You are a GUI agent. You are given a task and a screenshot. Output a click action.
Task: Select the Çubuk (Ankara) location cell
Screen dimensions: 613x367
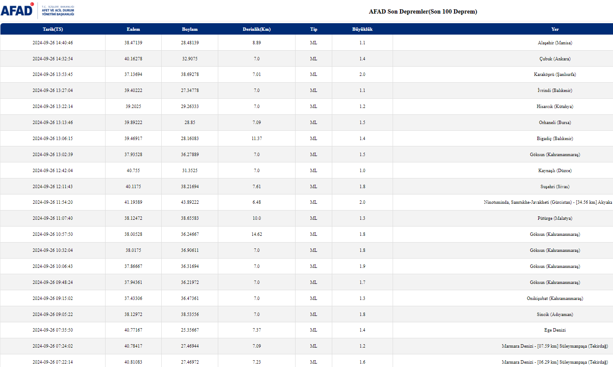point(555,59)
